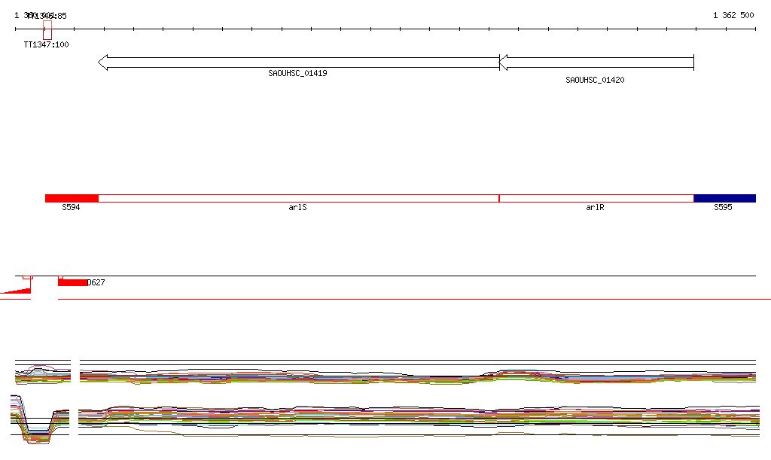
Task: Click the S595 text label
Action: pyautogui.click(x=723, y=207)
